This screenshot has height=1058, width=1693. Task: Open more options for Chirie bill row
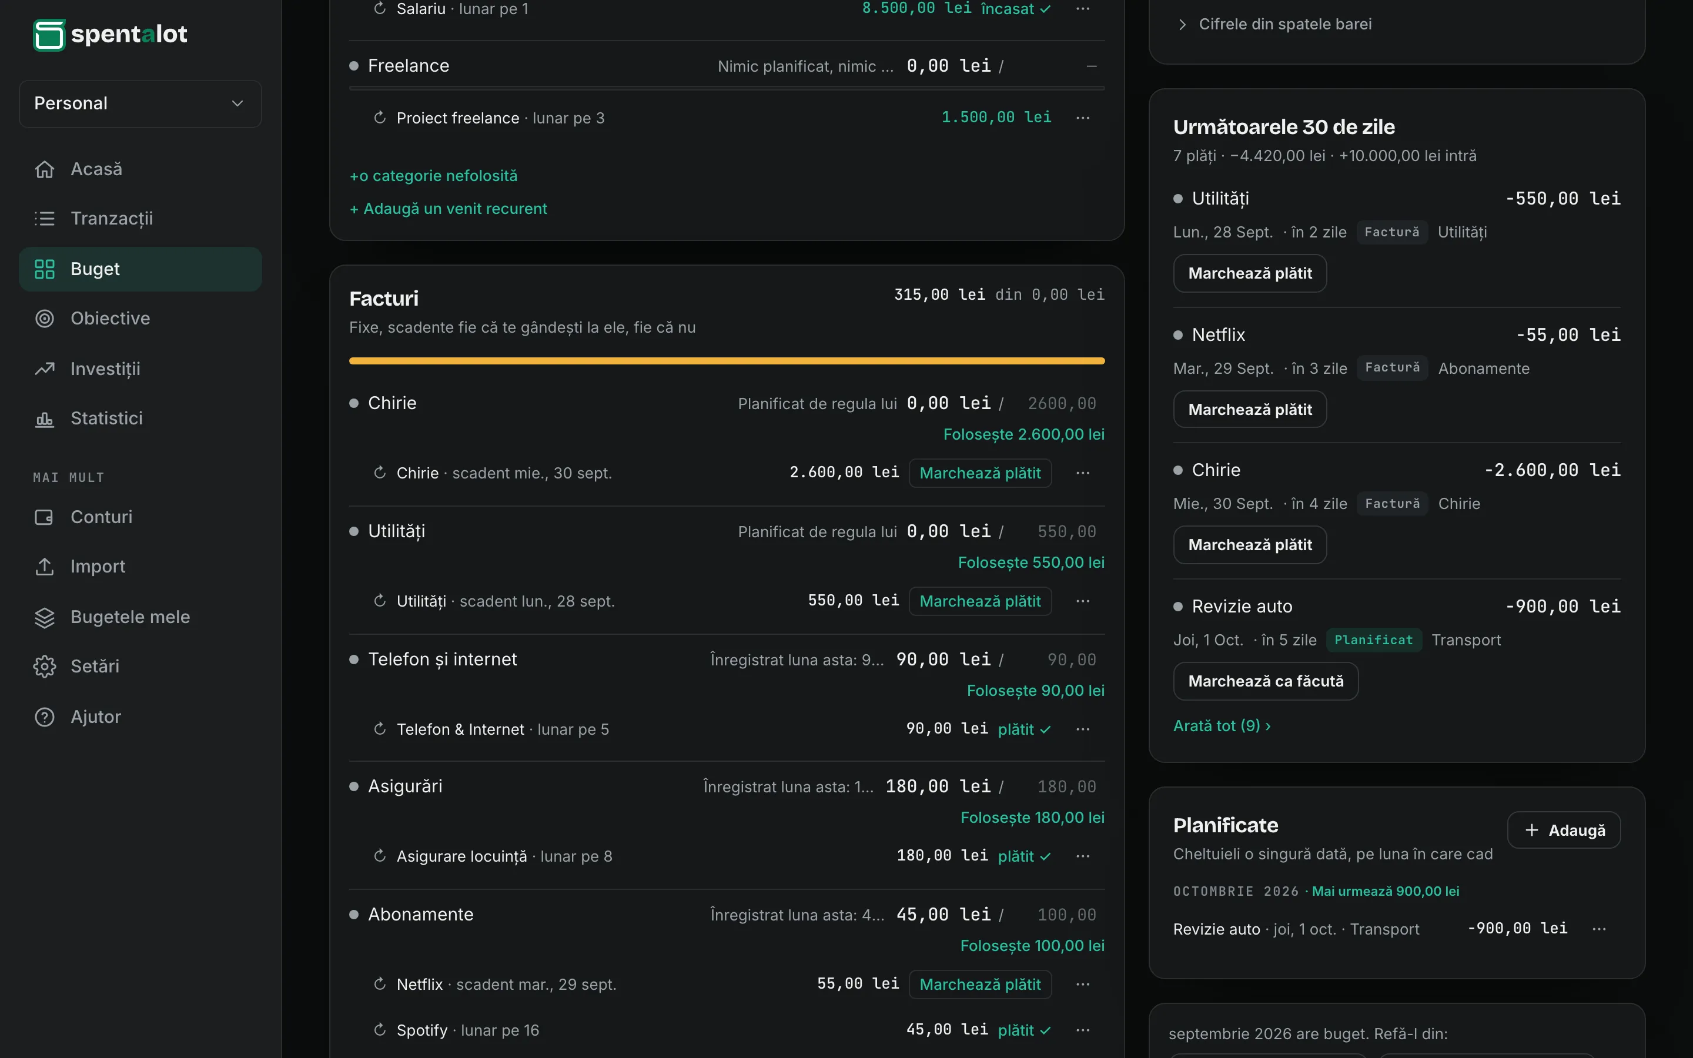1083,473
